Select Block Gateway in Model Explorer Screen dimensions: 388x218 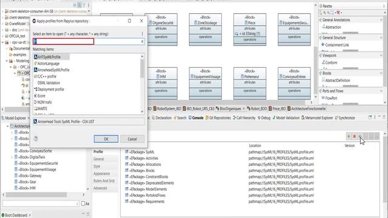pyautogui.click(x=28, y=176)
